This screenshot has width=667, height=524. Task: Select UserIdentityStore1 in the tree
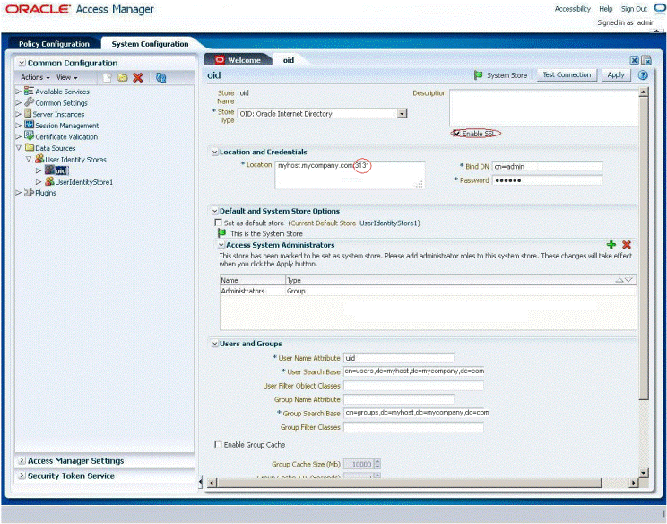tap(83, 182)
